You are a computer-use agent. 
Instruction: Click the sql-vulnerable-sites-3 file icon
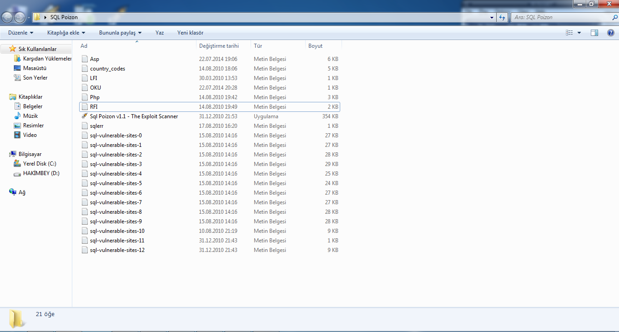(x=85, y=164)
